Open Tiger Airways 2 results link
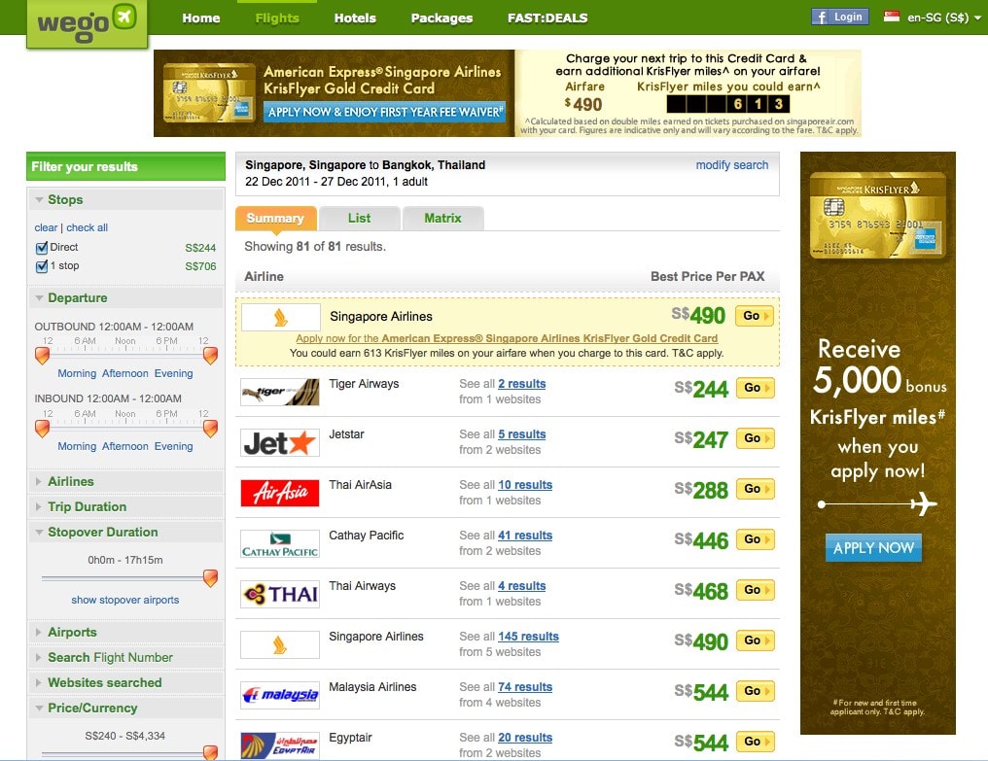 coord(522,384)
